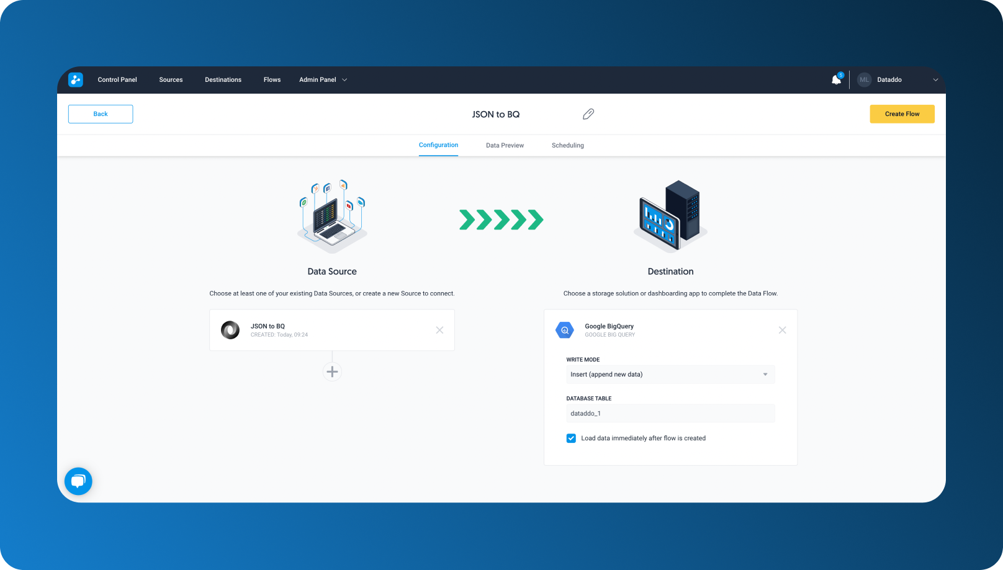1003x570 pixels.
Task: Click the pencil icon to rename flow
Action: 588,114
